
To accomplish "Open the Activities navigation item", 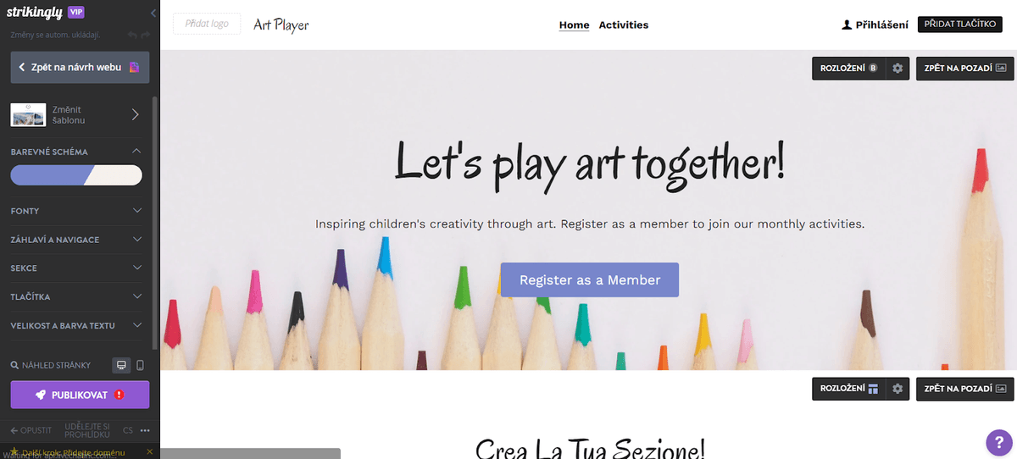I will [624, 25].
